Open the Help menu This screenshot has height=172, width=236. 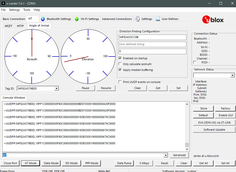coord(37,10)
